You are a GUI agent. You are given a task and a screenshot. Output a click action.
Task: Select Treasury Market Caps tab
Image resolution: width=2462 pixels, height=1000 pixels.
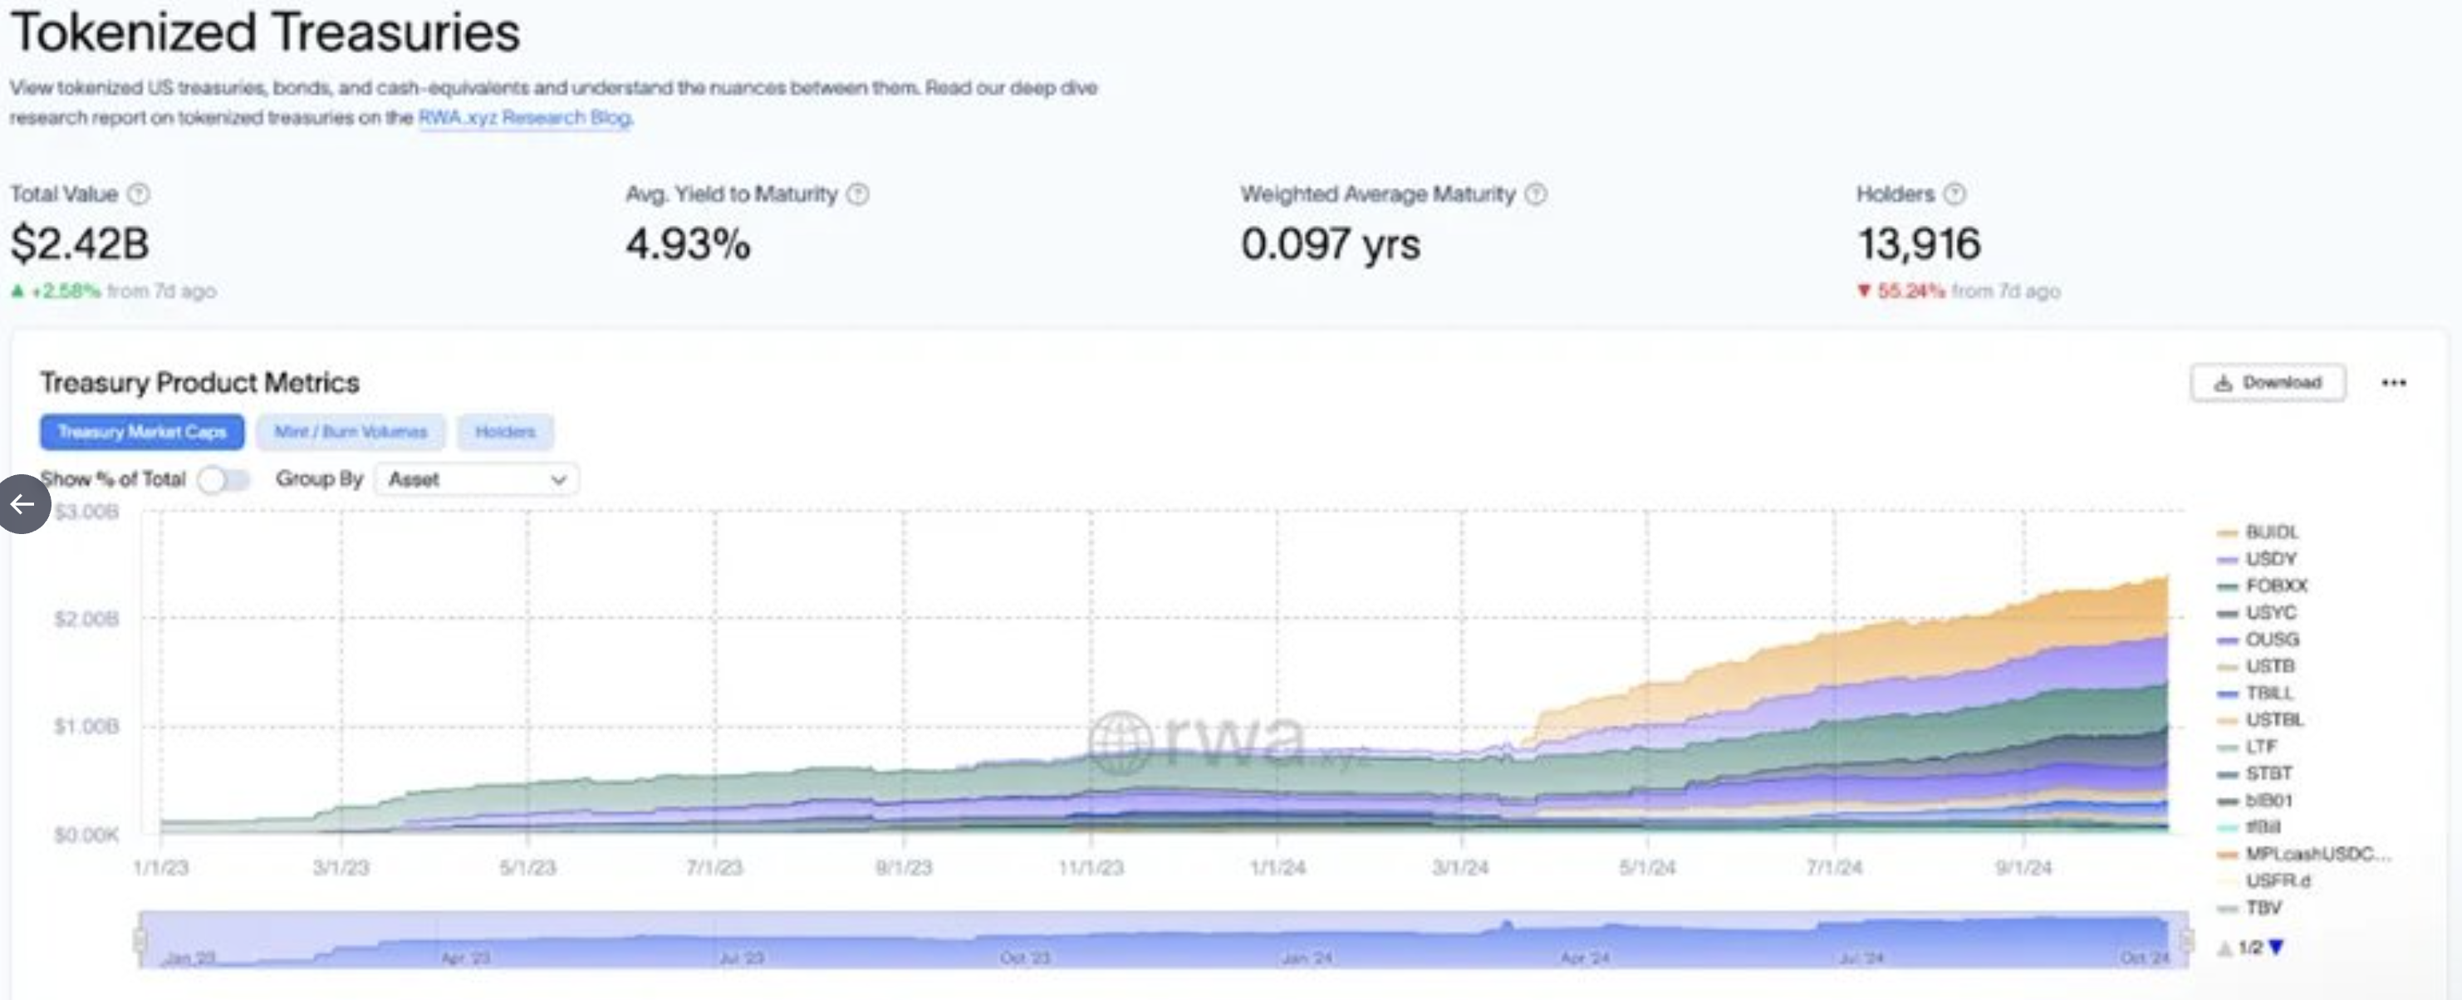[x=141, y=432]
